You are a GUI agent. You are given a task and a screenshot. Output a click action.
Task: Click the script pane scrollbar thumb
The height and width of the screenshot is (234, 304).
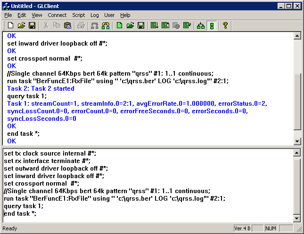297,187
